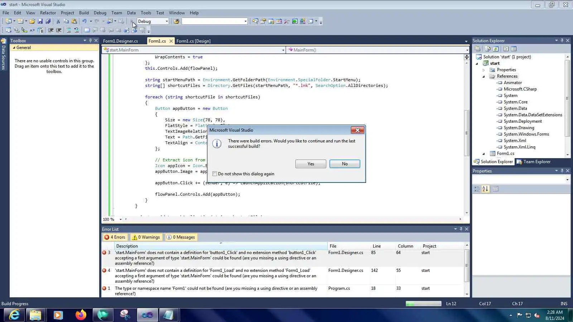Click the Alphabetical sort icon in Properties
Image resolution: width=573 pixels, height=322 pixels.
485,189
